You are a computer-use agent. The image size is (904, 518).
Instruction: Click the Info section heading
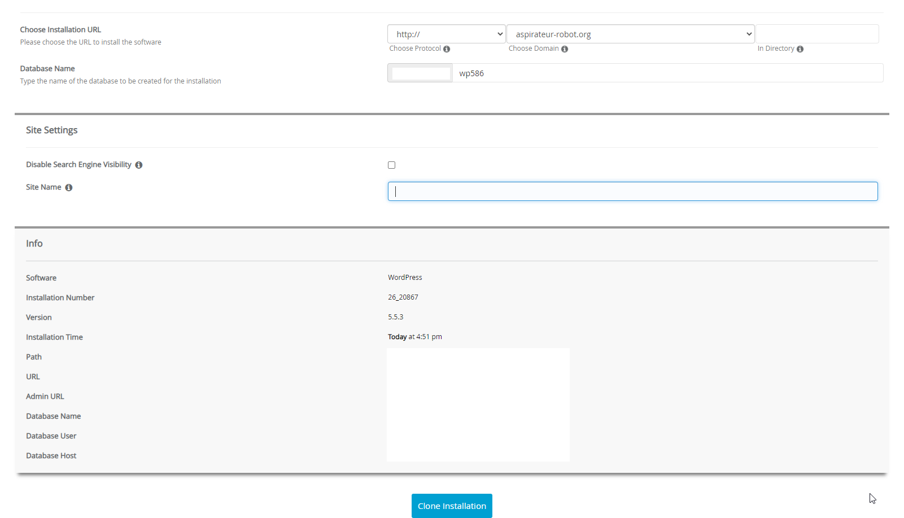34,244
